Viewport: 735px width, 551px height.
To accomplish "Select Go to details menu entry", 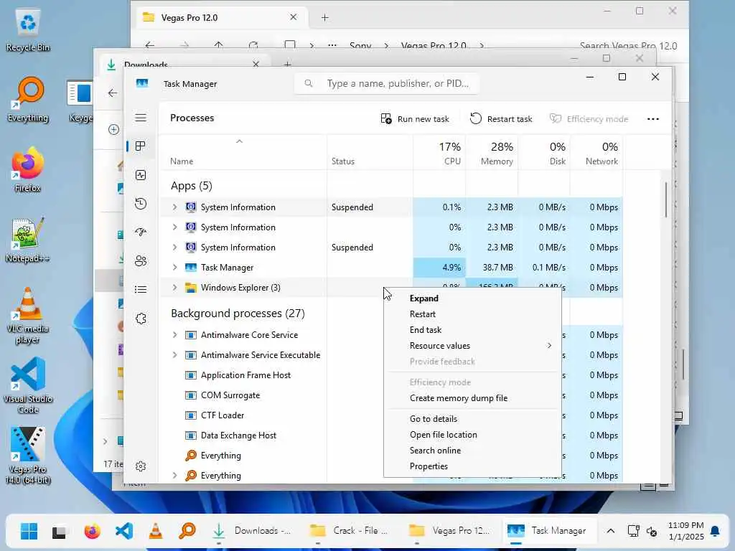I will coord(472,419).
